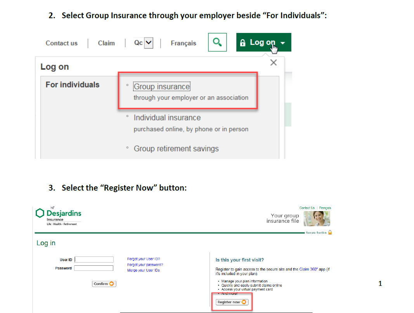
Task: Click the Secure Section padlock icon
Action: click(330, 232)
